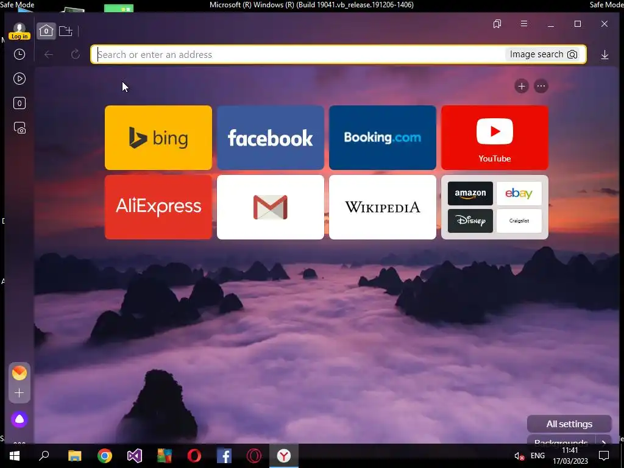Open the notification center icon
Image resolution: width=624 pixels, height=468 pixels.
604,456
